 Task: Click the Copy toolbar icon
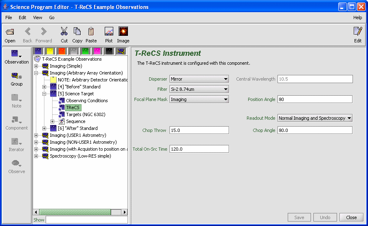tap(77, 31)
